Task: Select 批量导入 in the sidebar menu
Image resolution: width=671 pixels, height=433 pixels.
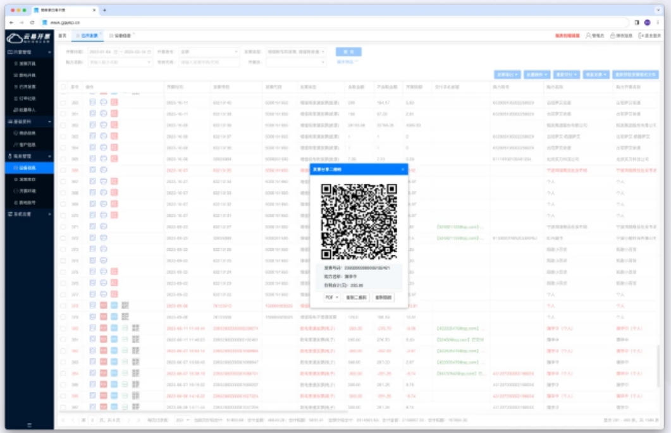Action: [x=29, y=110]
